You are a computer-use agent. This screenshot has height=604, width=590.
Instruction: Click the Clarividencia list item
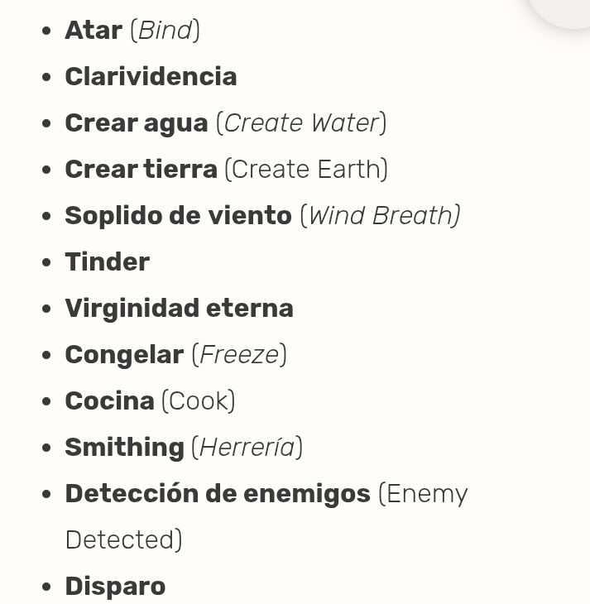(151, 77)
